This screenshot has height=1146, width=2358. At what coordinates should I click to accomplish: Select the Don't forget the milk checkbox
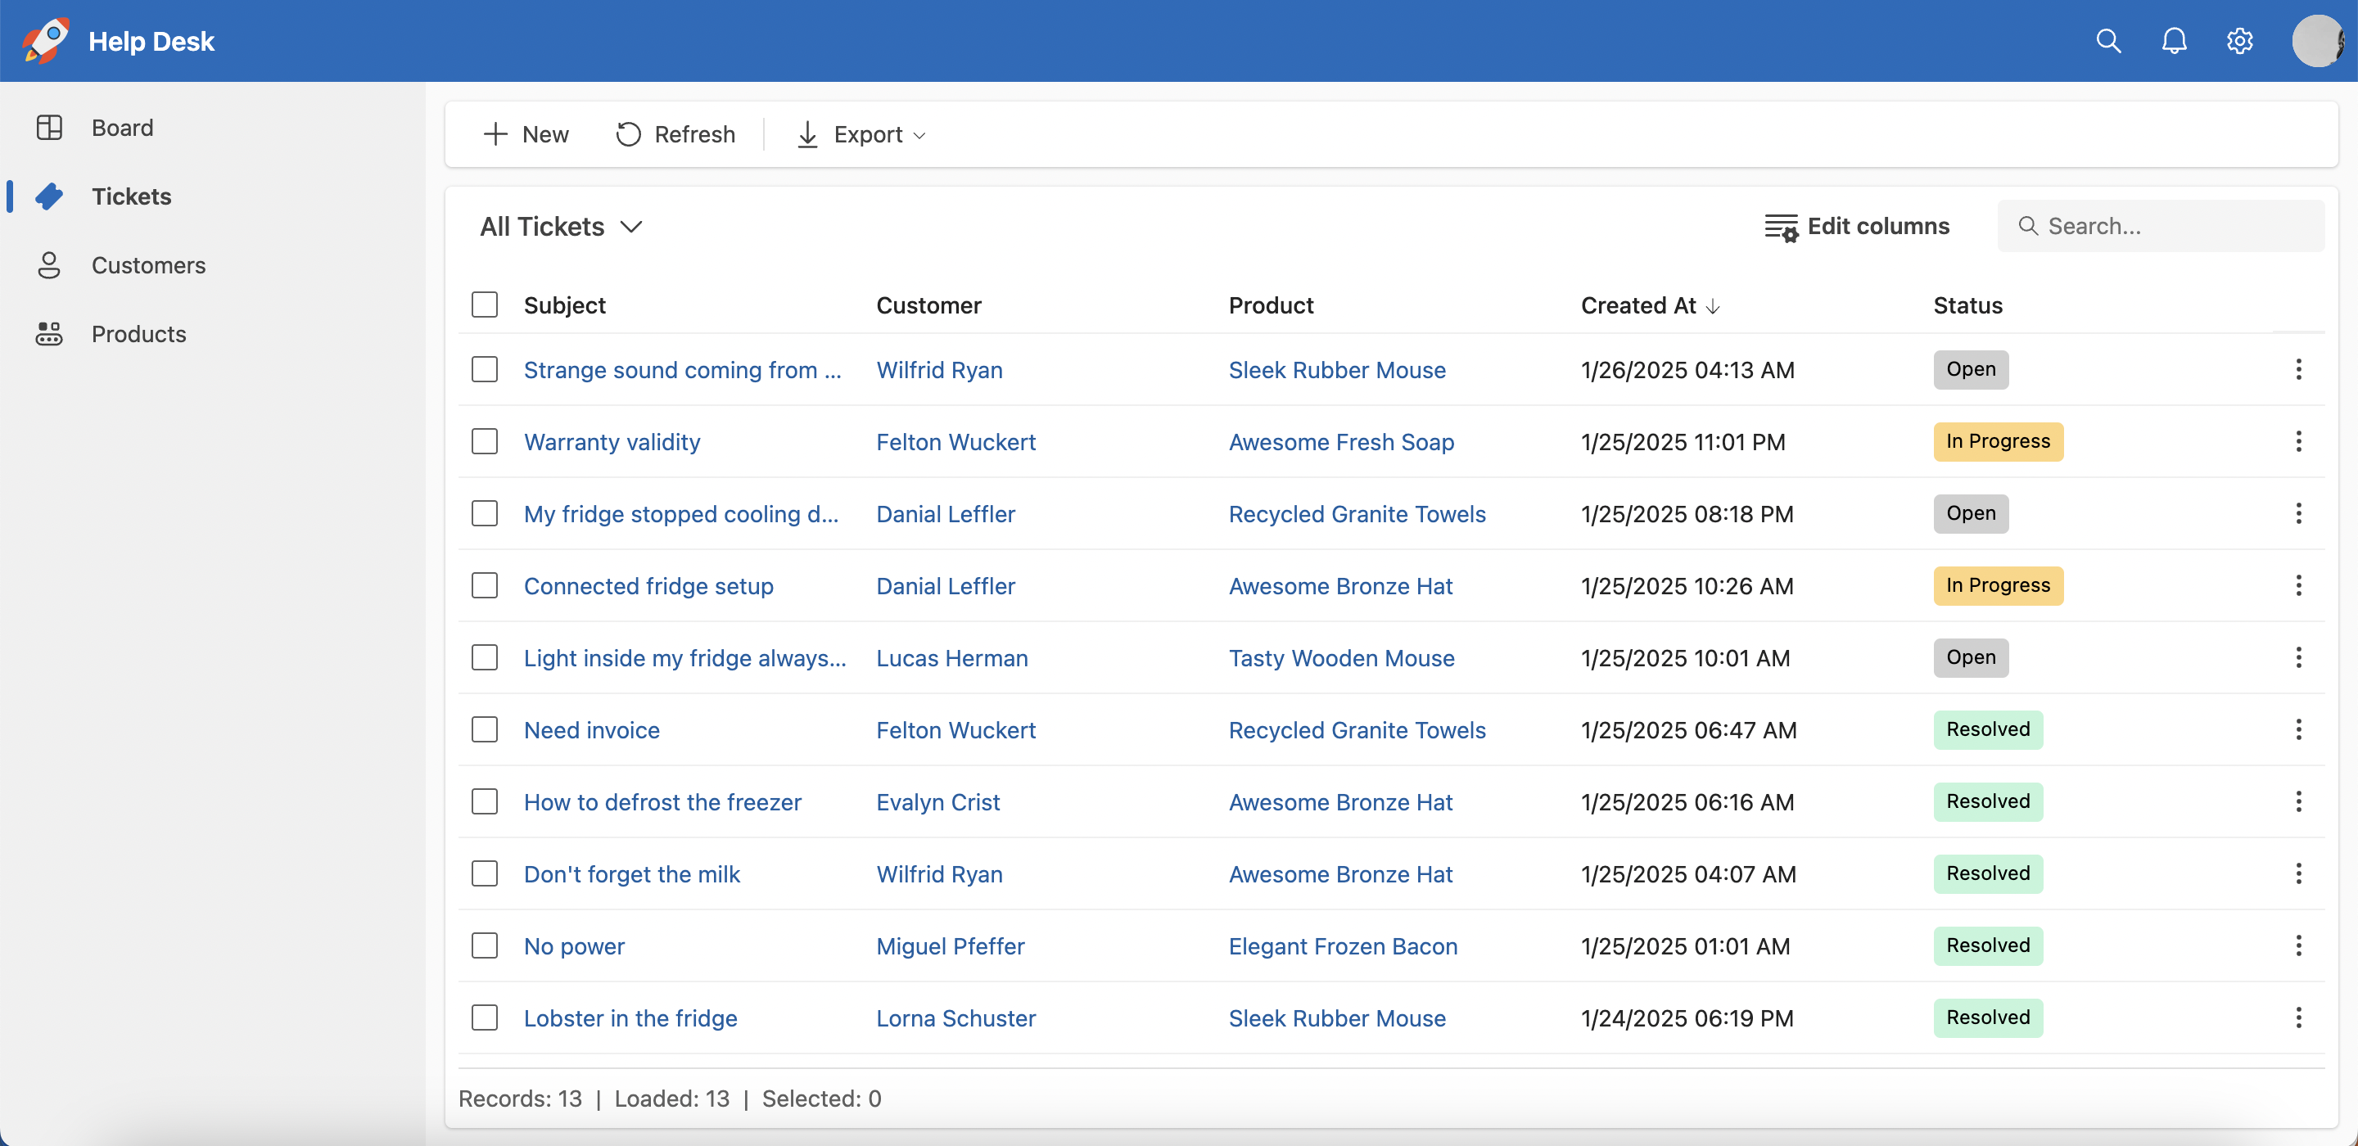pos(484,873)
